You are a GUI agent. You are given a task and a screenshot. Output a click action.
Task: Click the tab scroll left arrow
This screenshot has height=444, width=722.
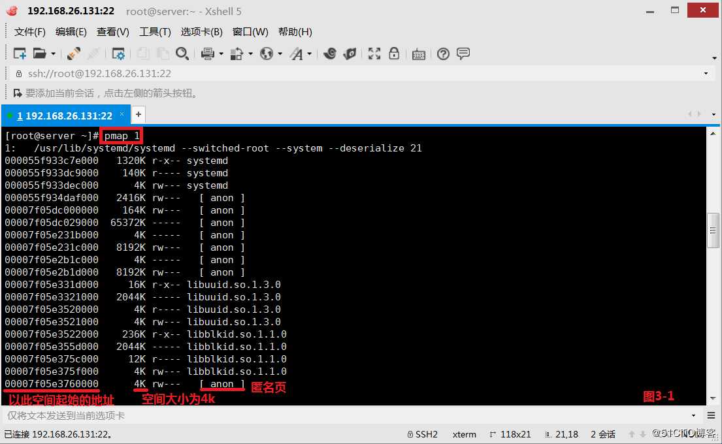[690, 114]
